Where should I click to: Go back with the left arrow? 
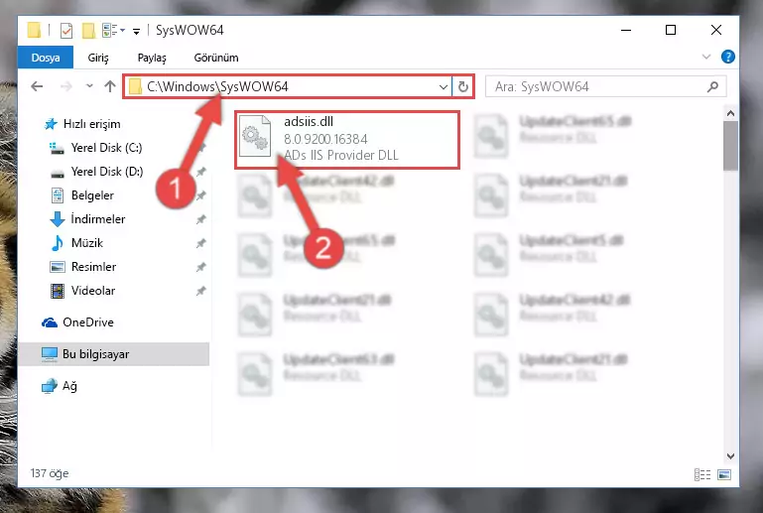click(x=37, y=86)
